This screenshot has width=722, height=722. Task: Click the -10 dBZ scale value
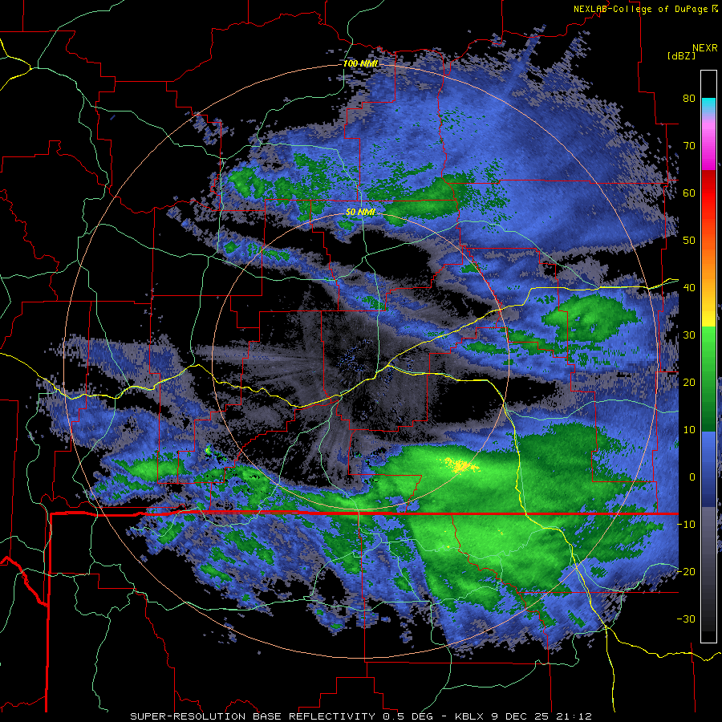click(686, 525)
